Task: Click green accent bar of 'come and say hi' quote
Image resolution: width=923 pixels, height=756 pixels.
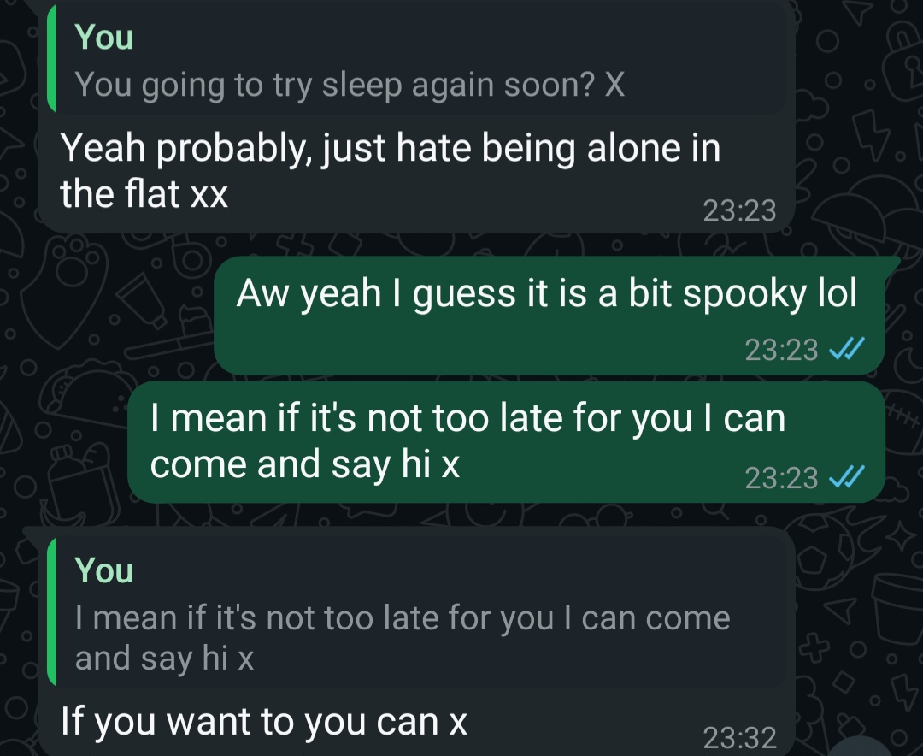Action: (x=52, y=611)
